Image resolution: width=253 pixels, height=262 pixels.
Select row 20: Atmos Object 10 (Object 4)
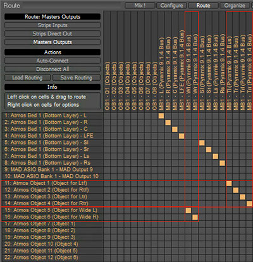pos(53,244)
